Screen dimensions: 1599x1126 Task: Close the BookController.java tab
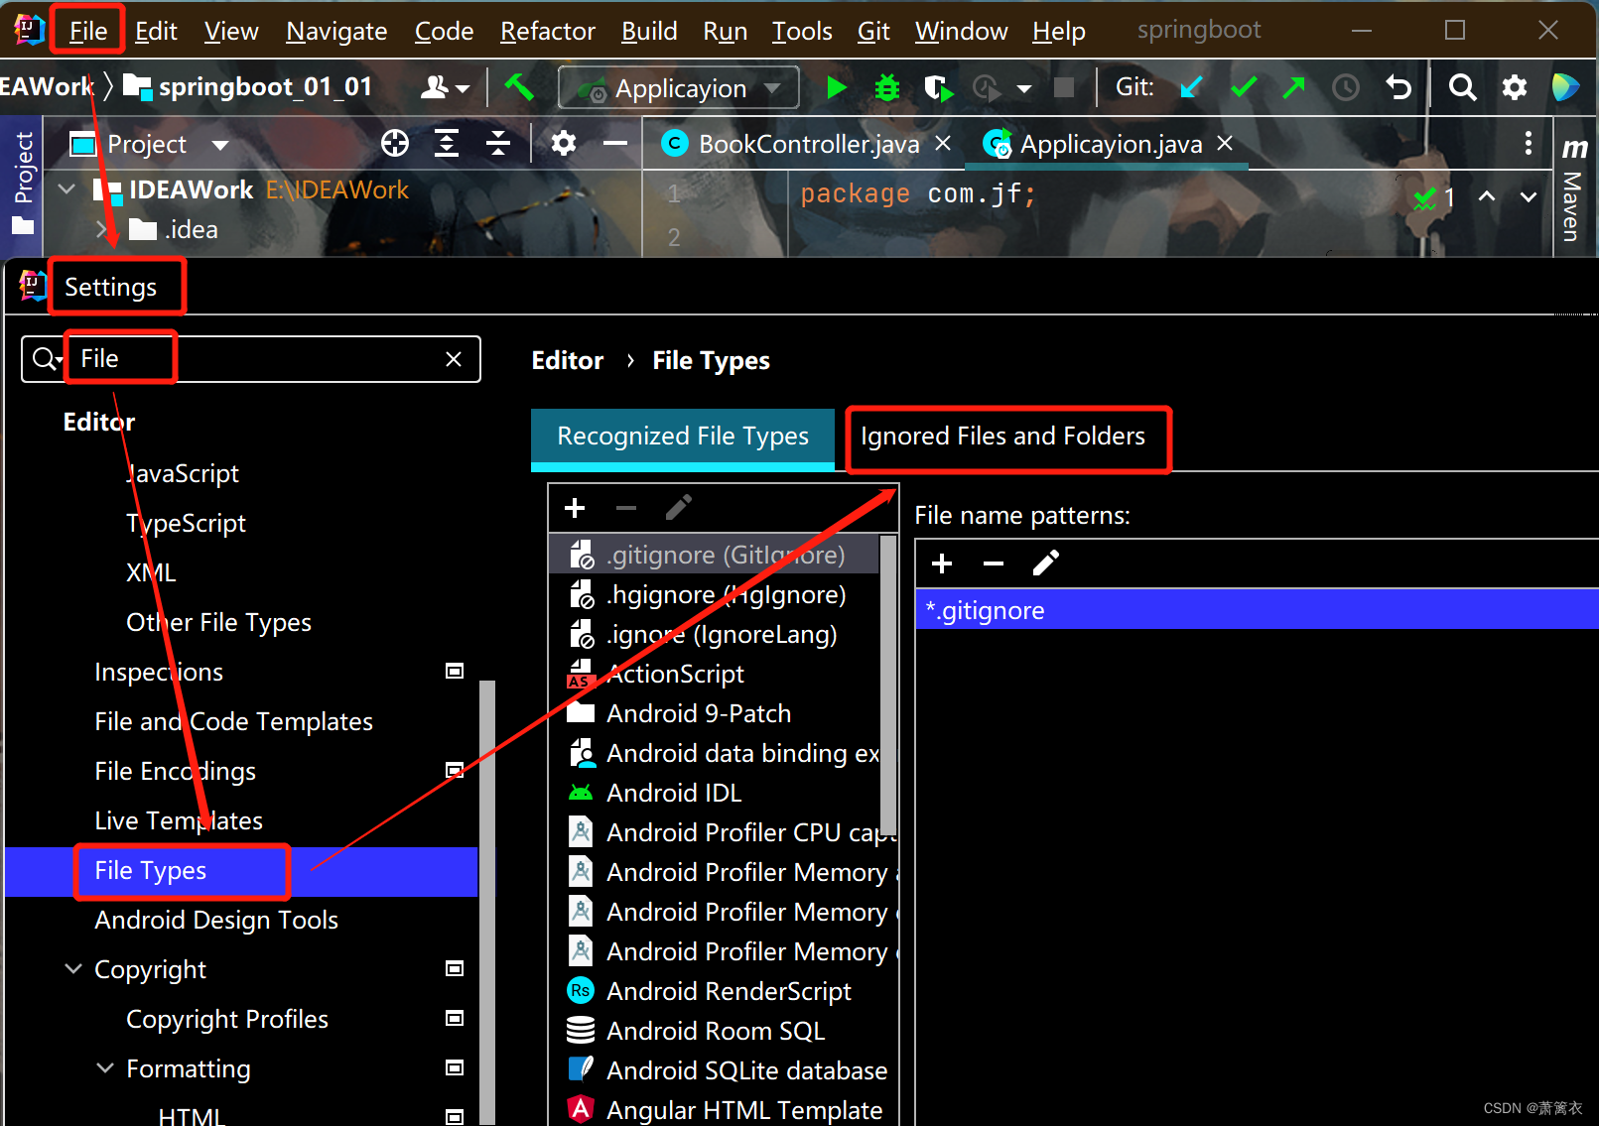tap(944, 144)
